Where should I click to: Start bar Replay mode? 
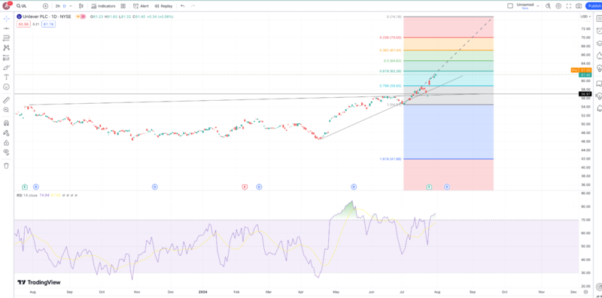click(x=163, y=6)
